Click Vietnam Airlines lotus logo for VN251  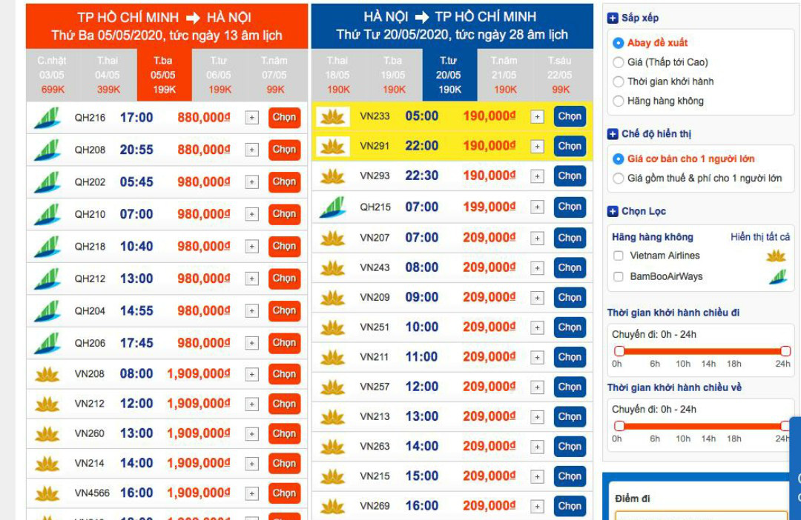point(333,327)
